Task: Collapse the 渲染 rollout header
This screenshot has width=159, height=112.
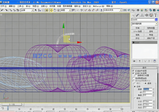Action: pyautogui.click(x=144, y=68)
